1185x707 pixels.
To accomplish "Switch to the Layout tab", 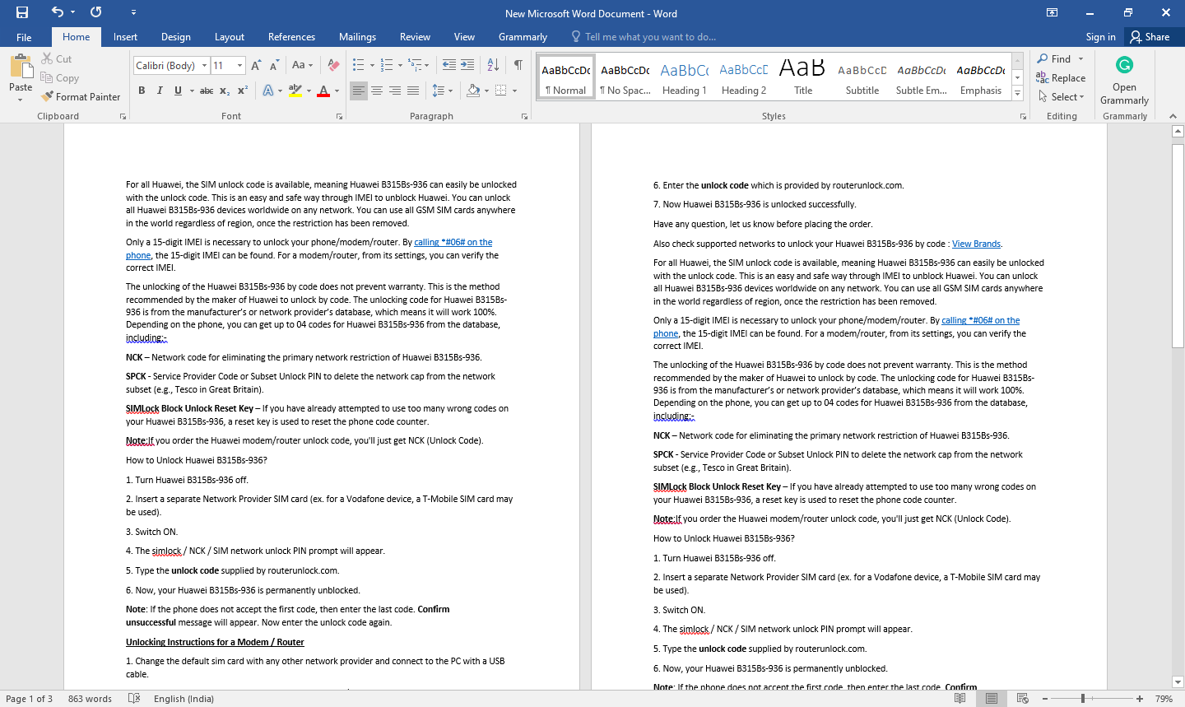I will point(230,37).
